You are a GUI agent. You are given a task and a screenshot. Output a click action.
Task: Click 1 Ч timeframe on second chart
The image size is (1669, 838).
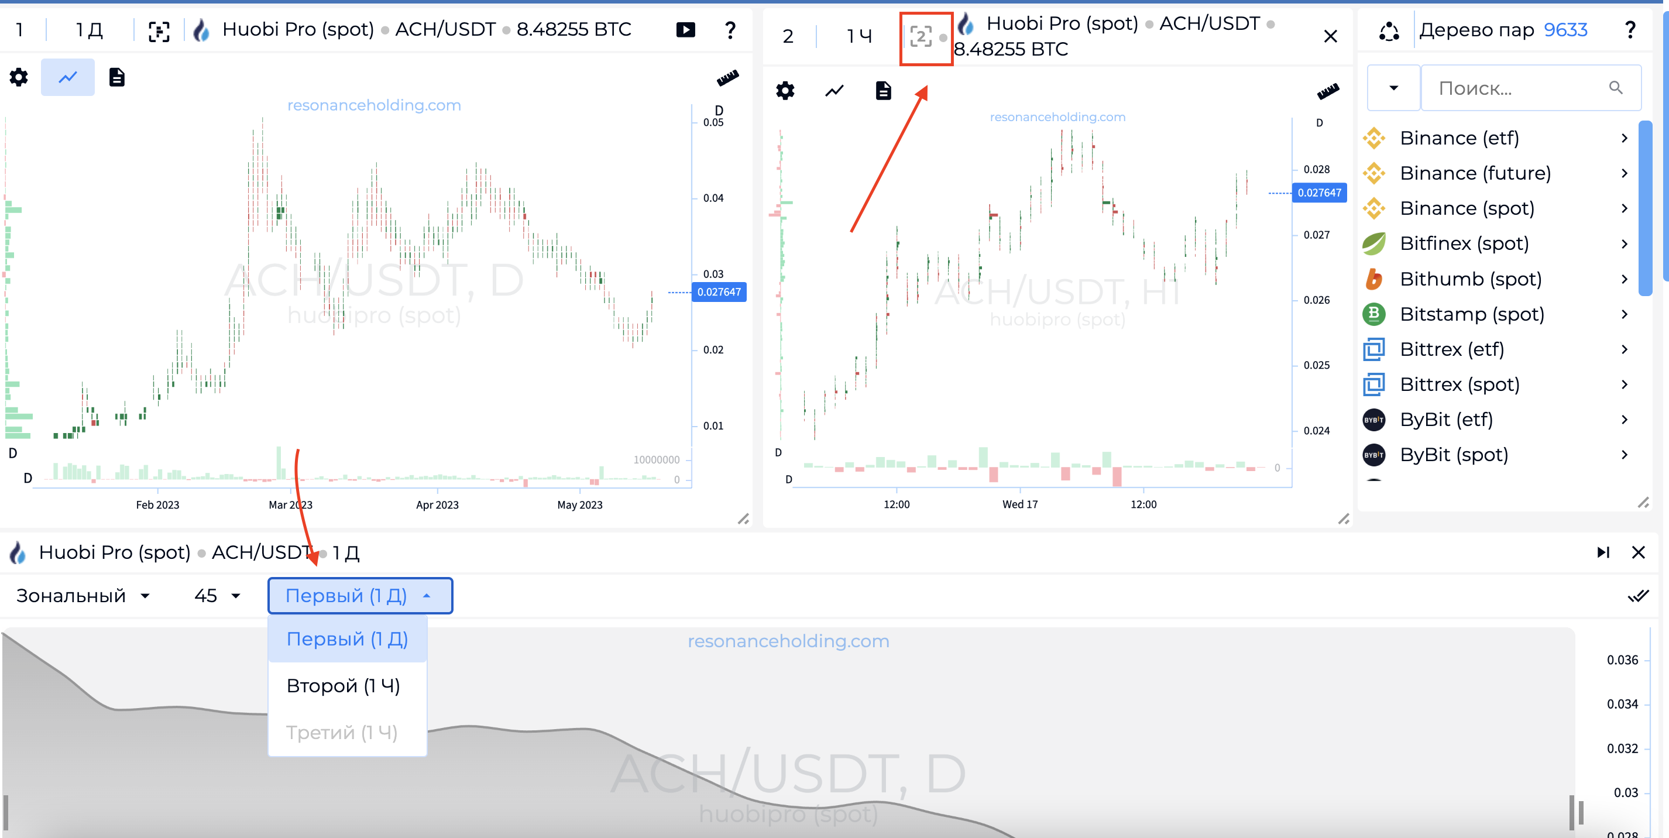click(x=859, y=36)
